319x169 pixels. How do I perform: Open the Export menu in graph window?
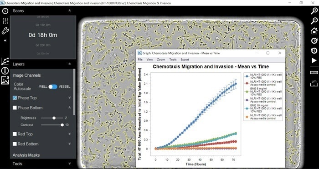pyautogui.click(x=185, y=60)
